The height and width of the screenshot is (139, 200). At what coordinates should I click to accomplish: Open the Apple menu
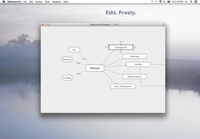point(4,2)
